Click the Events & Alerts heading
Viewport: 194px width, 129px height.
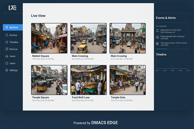[166, 18]
